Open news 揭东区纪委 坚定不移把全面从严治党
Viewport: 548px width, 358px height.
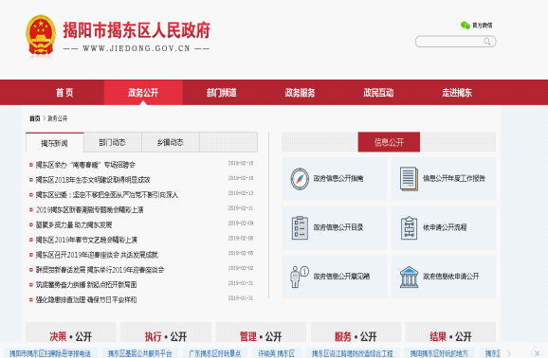(107, 195)
